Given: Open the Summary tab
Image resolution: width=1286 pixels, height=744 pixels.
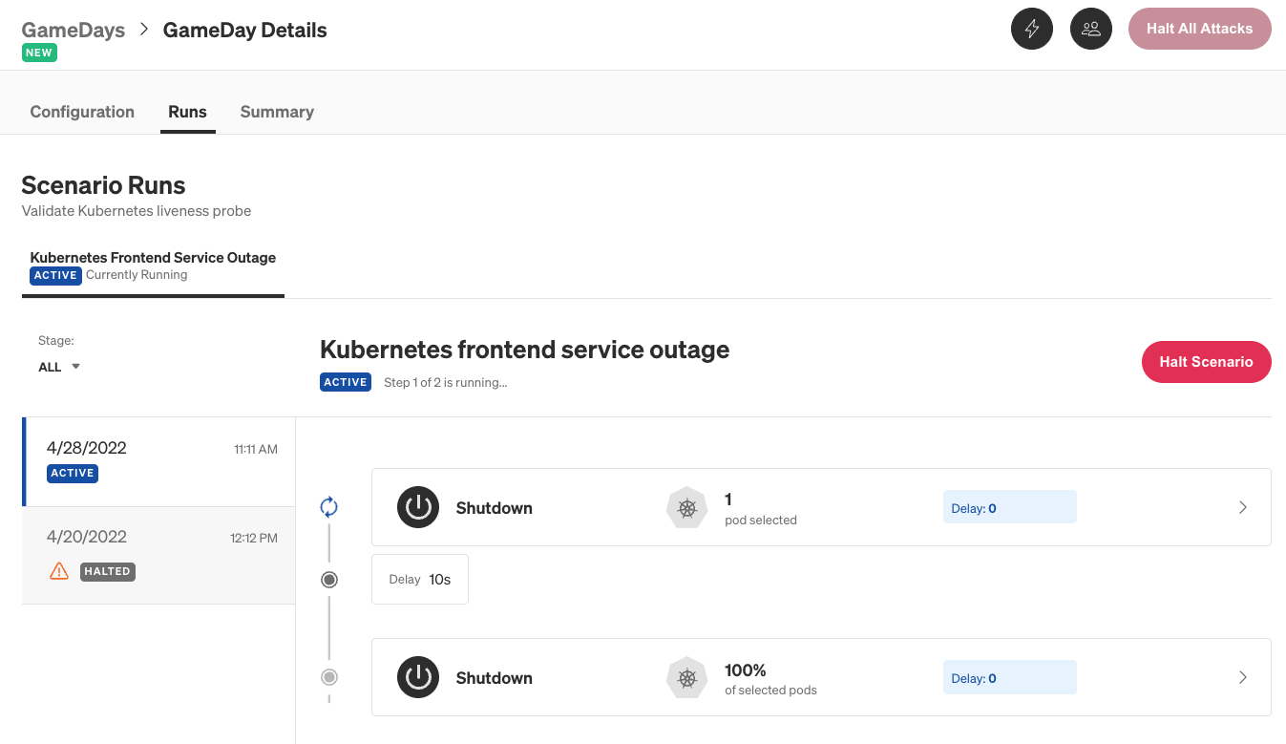Looking at the screenshot, I should [277, 112].
